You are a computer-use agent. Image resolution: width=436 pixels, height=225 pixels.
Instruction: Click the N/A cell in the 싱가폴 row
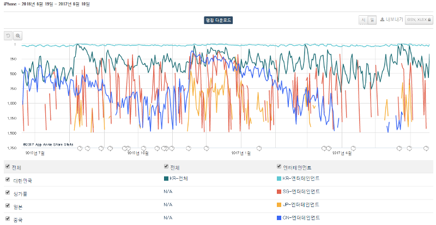click(168, 192)
